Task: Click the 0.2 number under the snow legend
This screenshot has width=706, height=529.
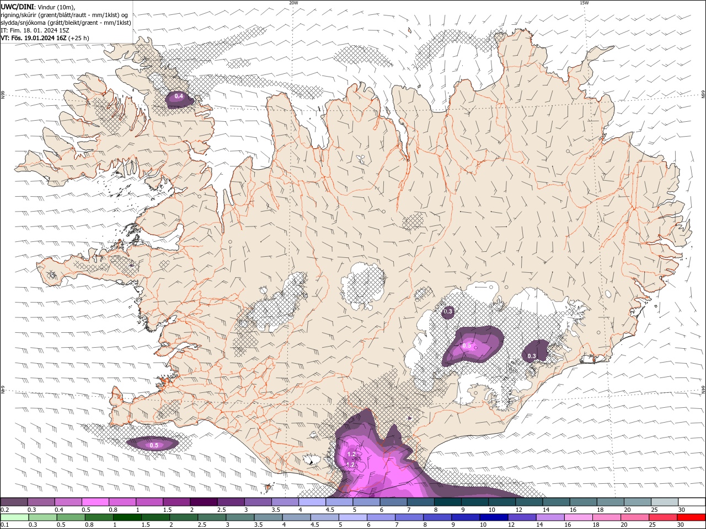Action: coord(5,510)
